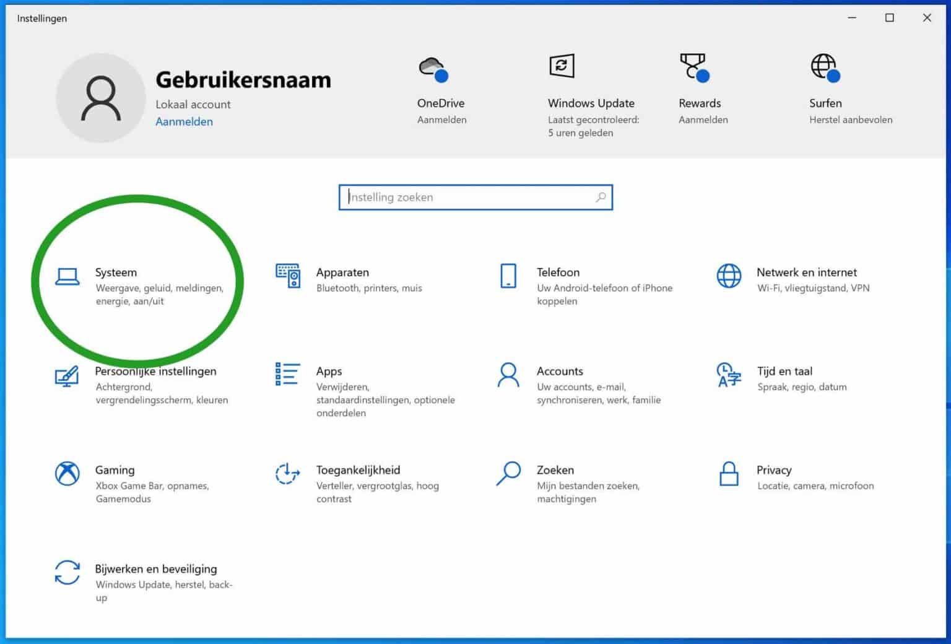Open Systeem settings
Viewport: 951px width, 644px height.
(x=116, y=272)
